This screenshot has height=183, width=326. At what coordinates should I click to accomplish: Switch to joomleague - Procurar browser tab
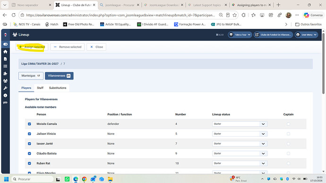(120, 5)
